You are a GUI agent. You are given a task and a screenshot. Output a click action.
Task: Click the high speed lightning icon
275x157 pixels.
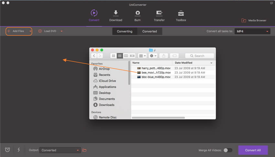pos(19,150)
